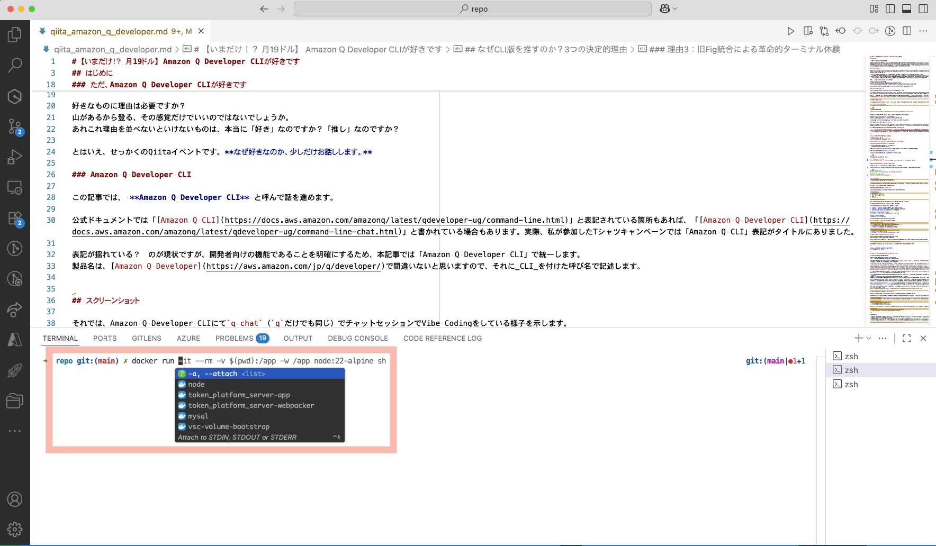
Task: Open markdown preview to the side
Action: click(x=808, y=31)
